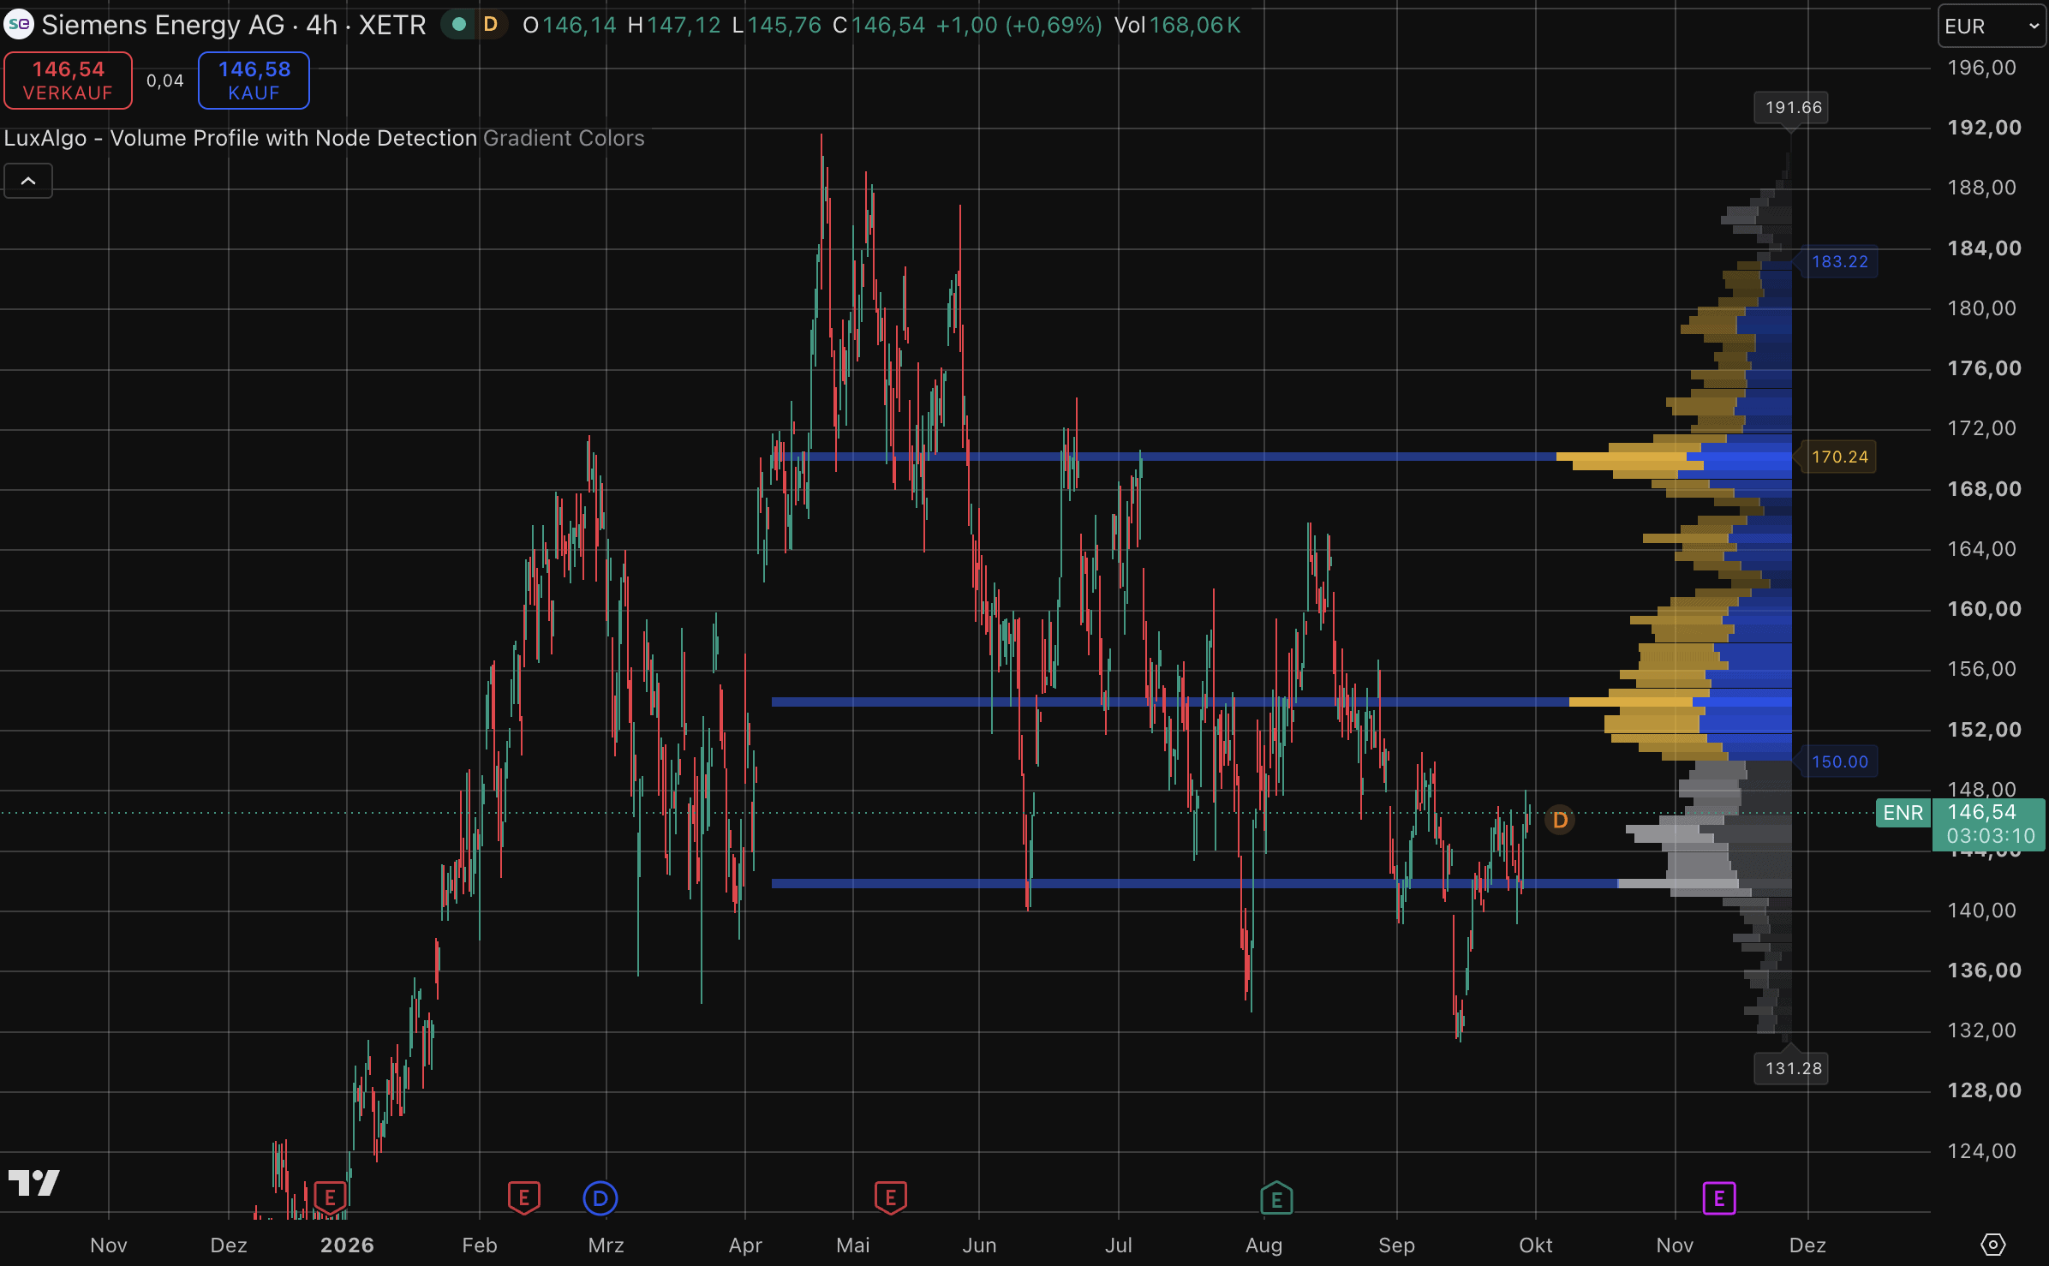2049x1266 pixels.
Task: Click the 192,00 price axis label
Action: (x=1984, y=127)
